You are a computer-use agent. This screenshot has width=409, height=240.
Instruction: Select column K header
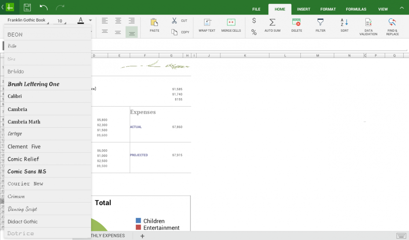click(x=245, y=55)
